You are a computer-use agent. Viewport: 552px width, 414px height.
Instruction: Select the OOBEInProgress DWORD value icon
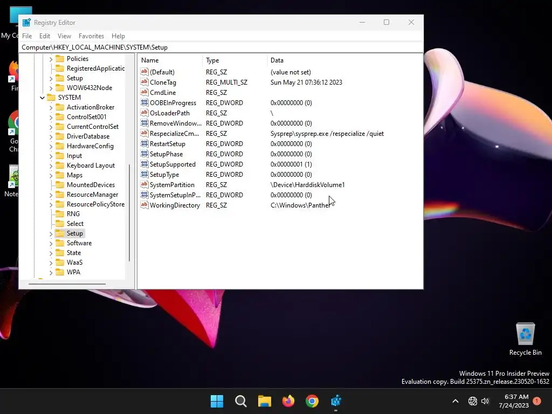point(144,102)
